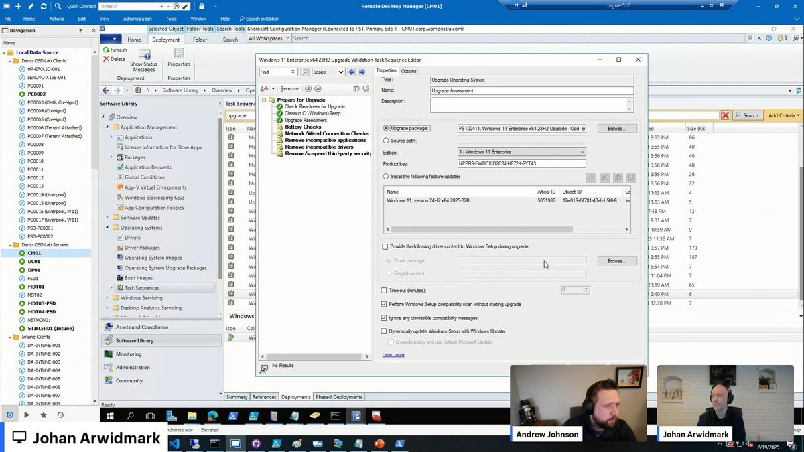804x452 pixels.
Task: Open the Learn more link
Action: click(393, 354)
